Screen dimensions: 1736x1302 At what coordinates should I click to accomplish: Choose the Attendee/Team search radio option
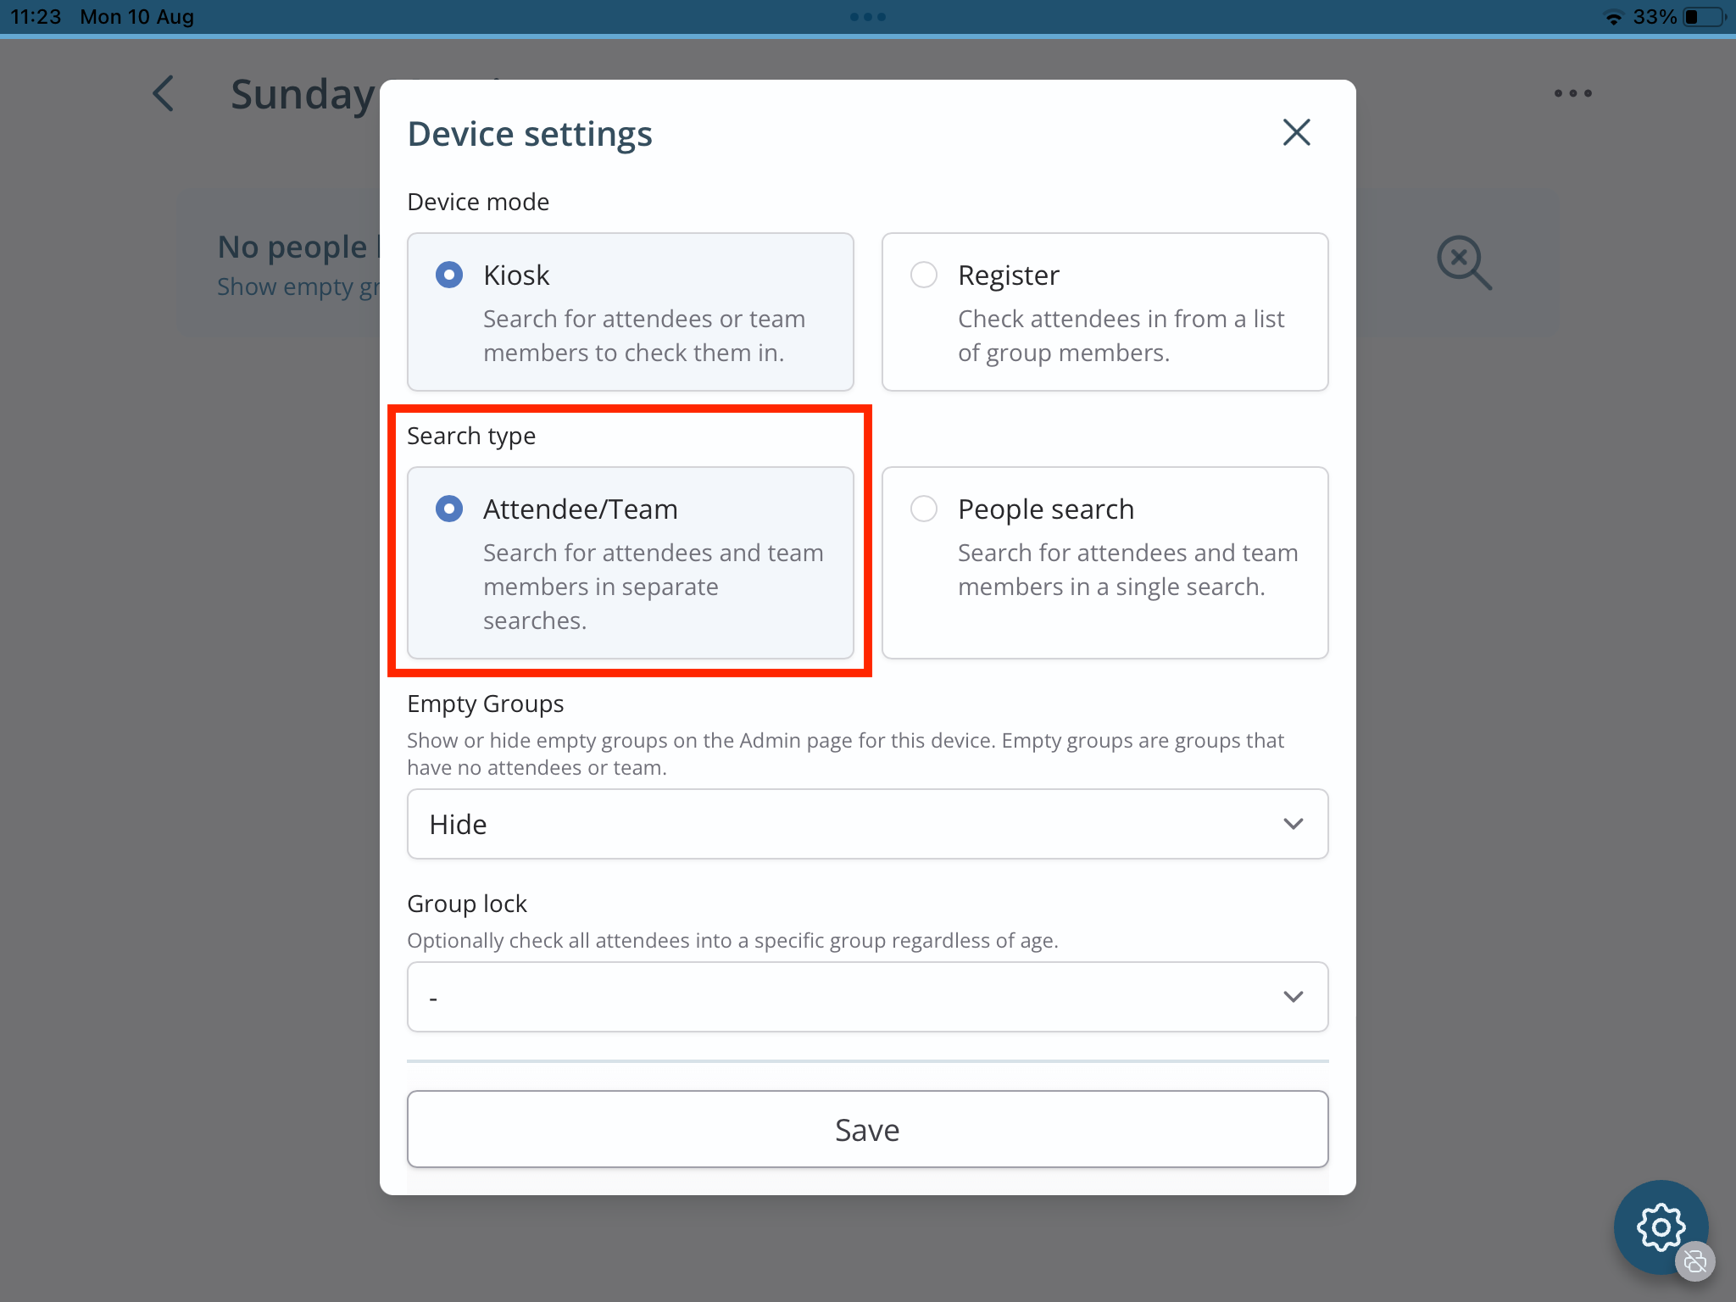[x=449, y=509]
